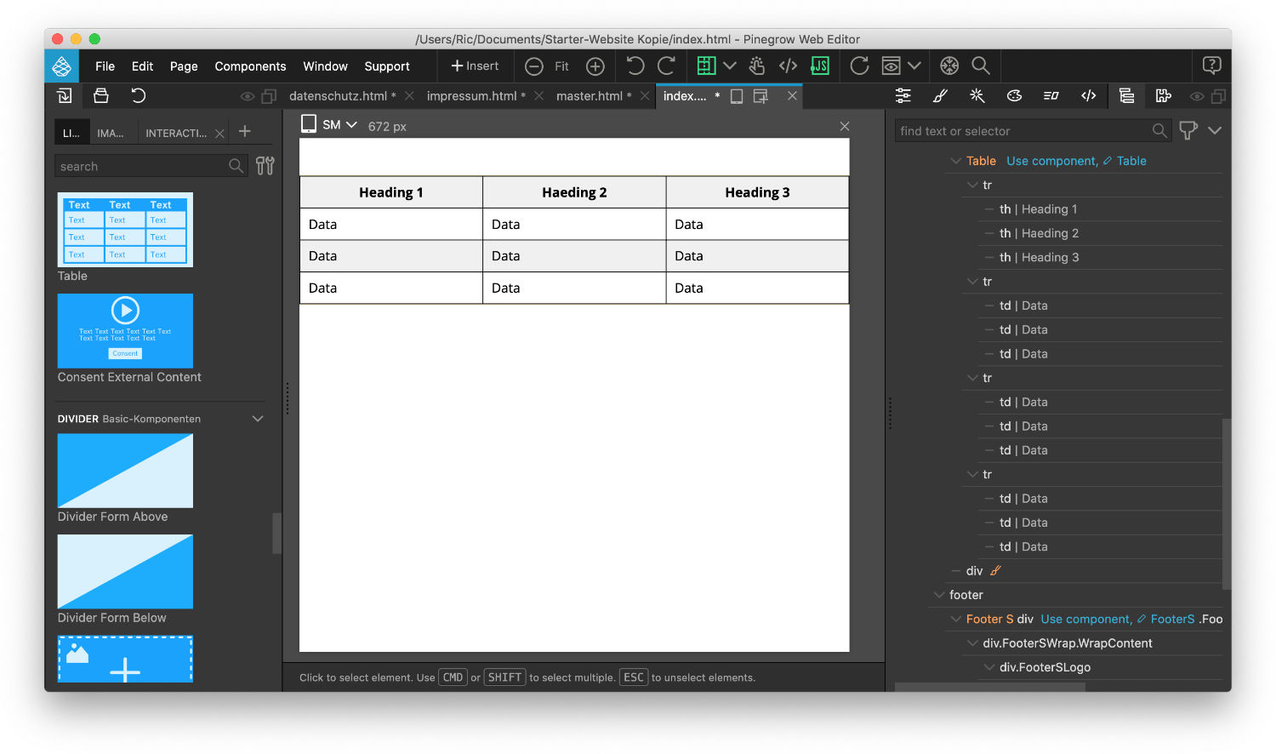
Task: Click the page preview eye icon
Action: pos(891,66)
